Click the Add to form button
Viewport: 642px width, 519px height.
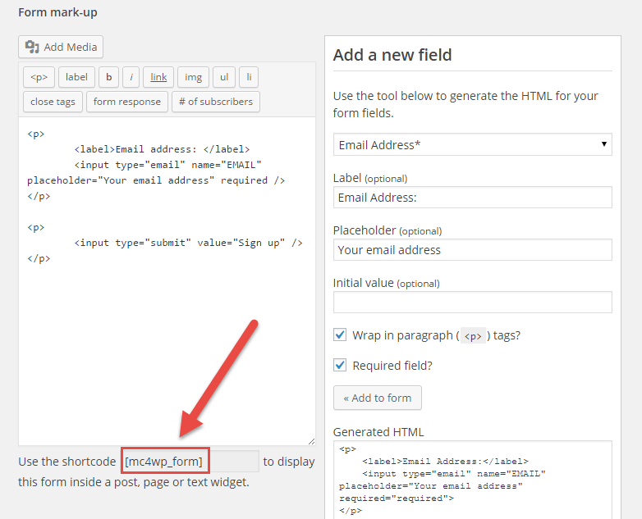point(377,398)
